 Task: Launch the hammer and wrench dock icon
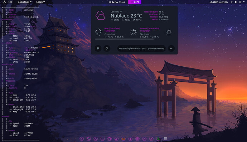pyautogui.click(x=96, y=139)
